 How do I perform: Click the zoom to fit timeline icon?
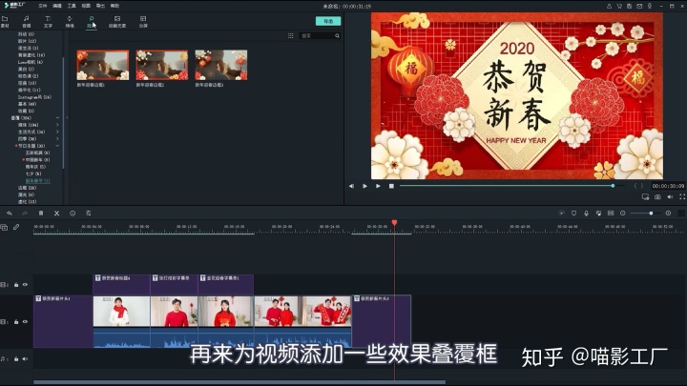click(611, 213)
